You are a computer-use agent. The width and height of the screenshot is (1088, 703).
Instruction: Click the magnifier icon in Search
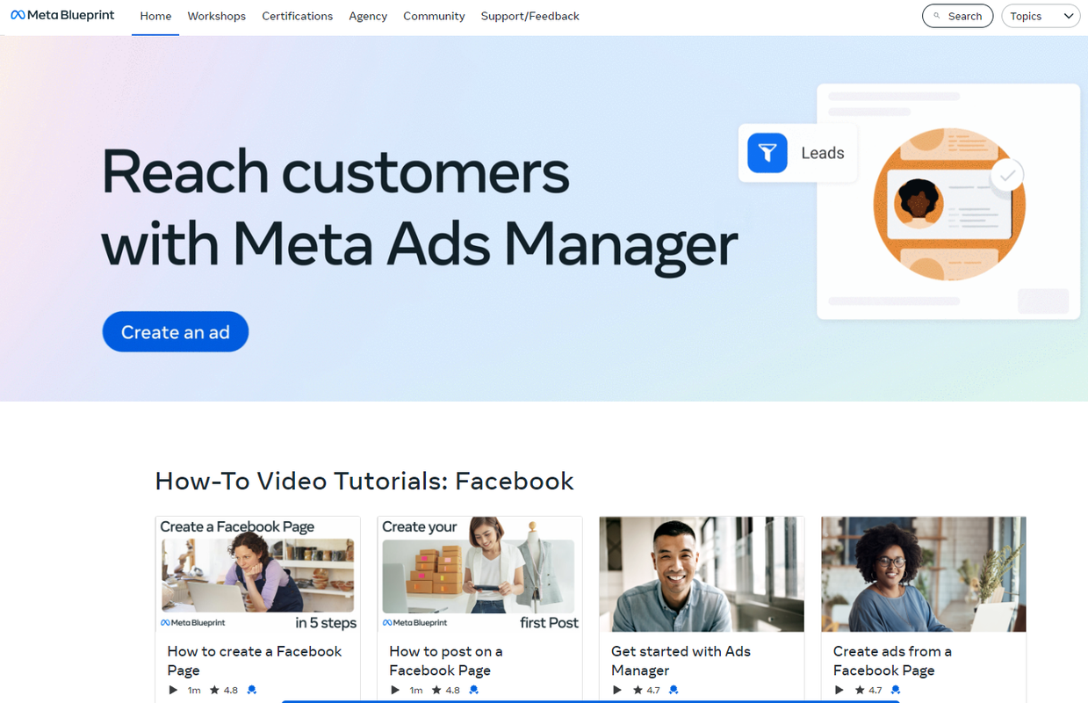[937, 16]
